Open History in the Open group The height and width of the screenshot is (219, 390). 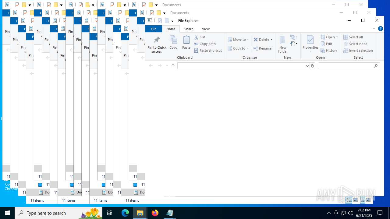click(x=329, y=50)
